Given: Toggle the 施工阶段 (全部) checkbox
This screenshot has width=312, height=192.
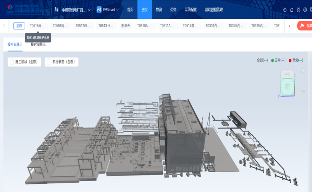Looking at the screenshot, I should (12, 62).
